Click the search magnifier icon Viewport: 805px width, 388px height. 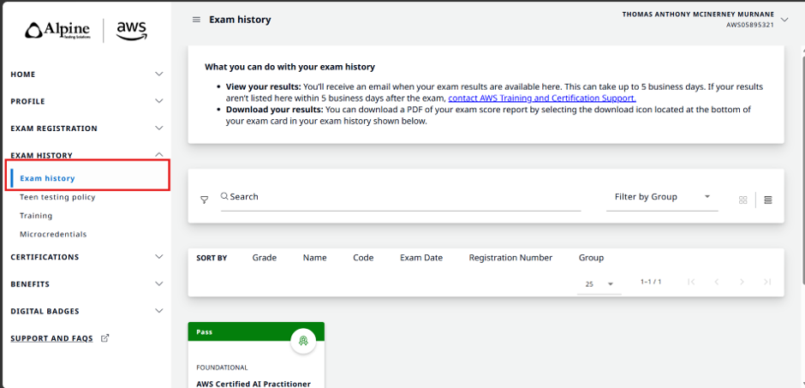[x=224, y=196]
